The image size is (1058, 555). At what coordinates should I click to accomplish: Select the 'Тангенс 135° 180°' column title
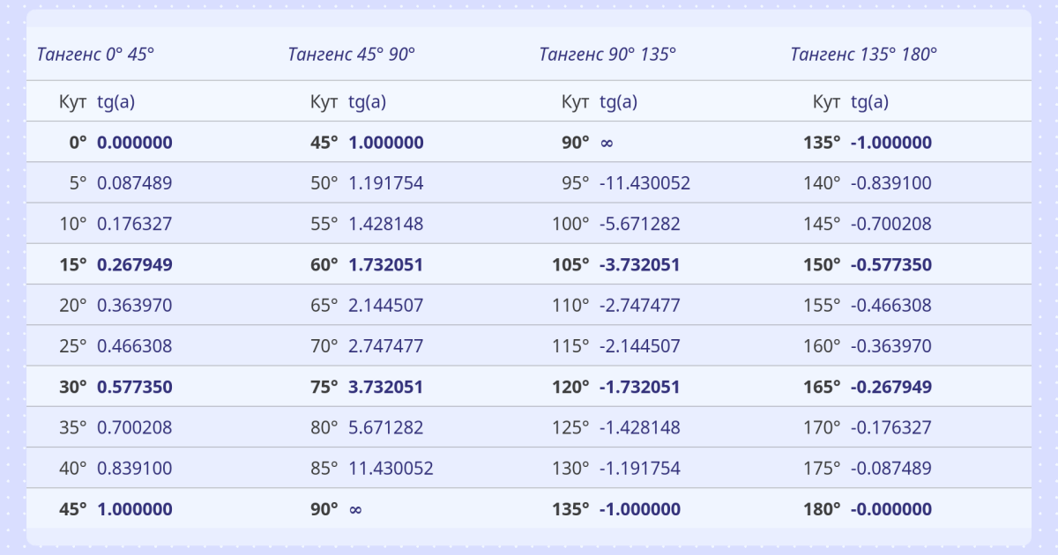click(x=863, y=54)
